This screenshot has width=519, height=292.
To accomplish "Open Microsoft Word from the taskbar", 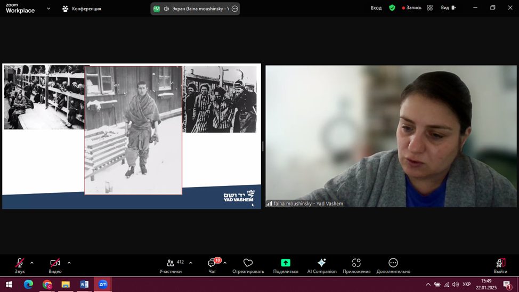I will point(84,285).
